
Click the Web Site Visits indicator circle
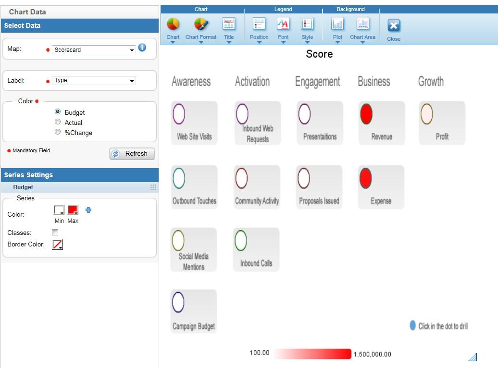pyautogui.click(x=179, y=114)
